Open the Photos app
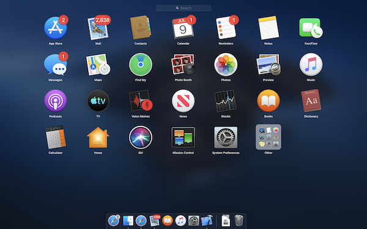Image resolution: width=367 pixels, height=229 pixels. [x=226, y=64]
